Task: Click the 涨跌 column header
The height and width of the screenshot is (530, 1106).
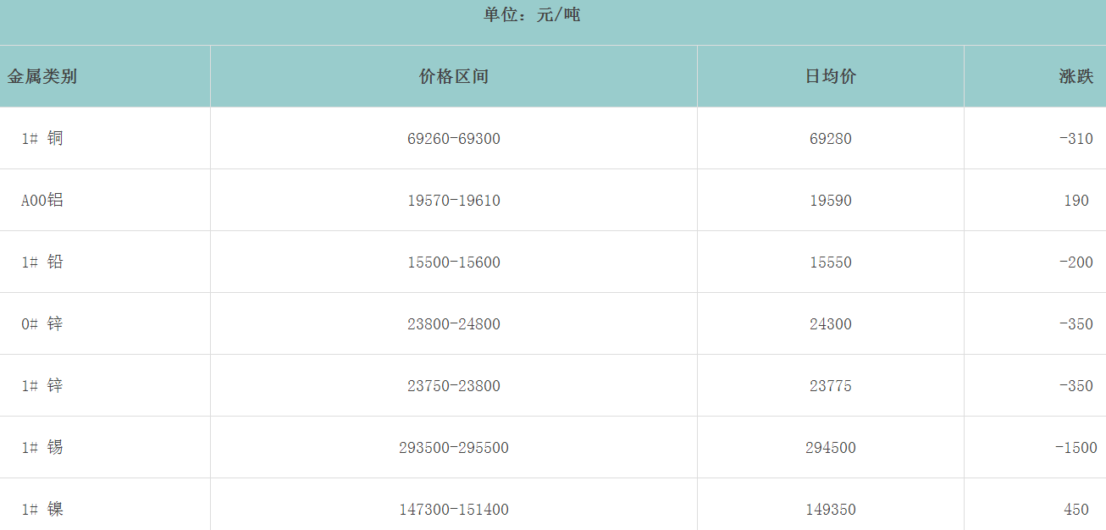Action: click(1076, 76)
